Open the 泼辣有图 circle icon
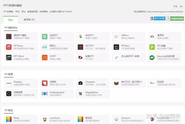The image size is (185, 124). 9,94
